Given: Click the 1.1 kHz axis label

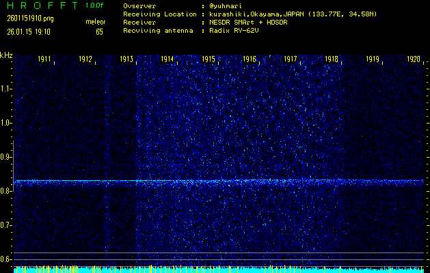Looking at the screenshot, I should tap(5, 89).
